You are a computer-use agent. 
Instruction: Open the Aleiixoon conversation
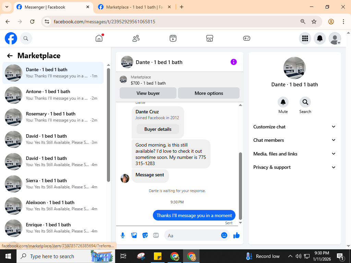(53, 206)
